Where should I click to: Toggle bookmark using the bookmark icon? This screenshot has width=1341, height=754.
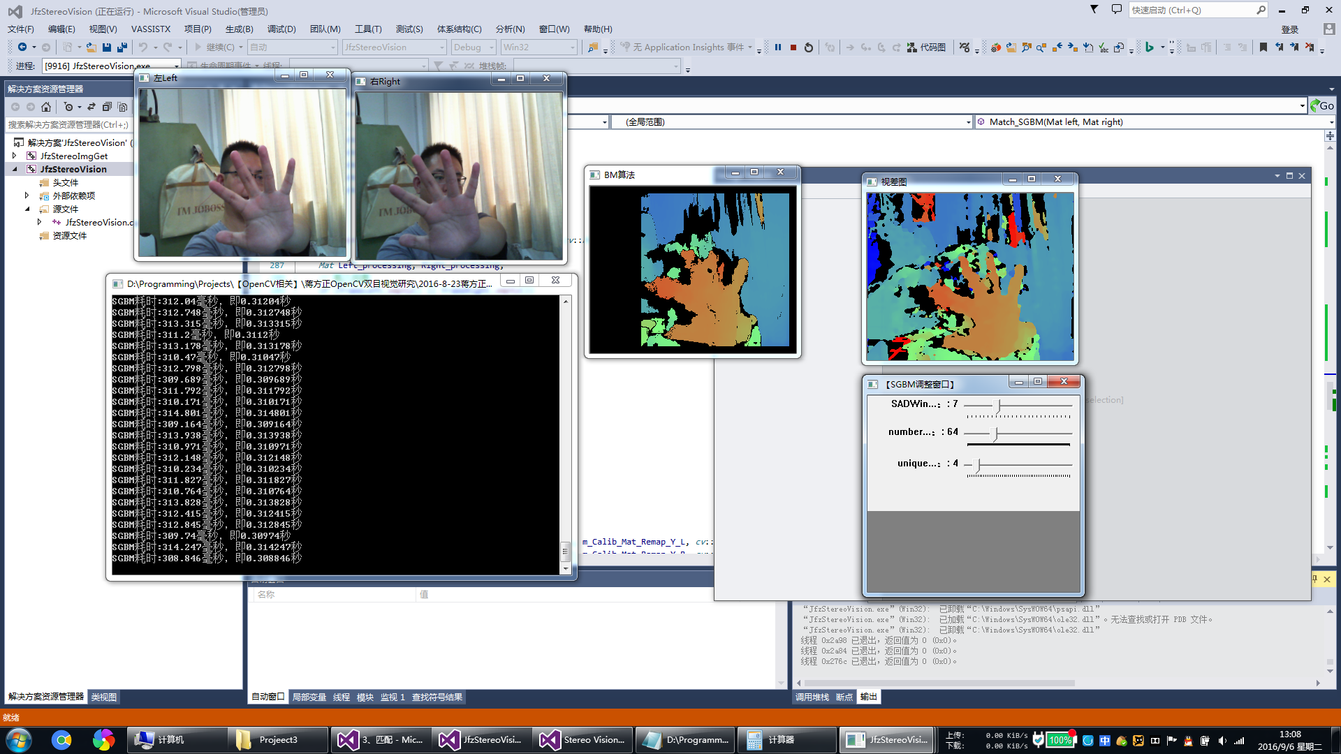[x=1263, y=47]
